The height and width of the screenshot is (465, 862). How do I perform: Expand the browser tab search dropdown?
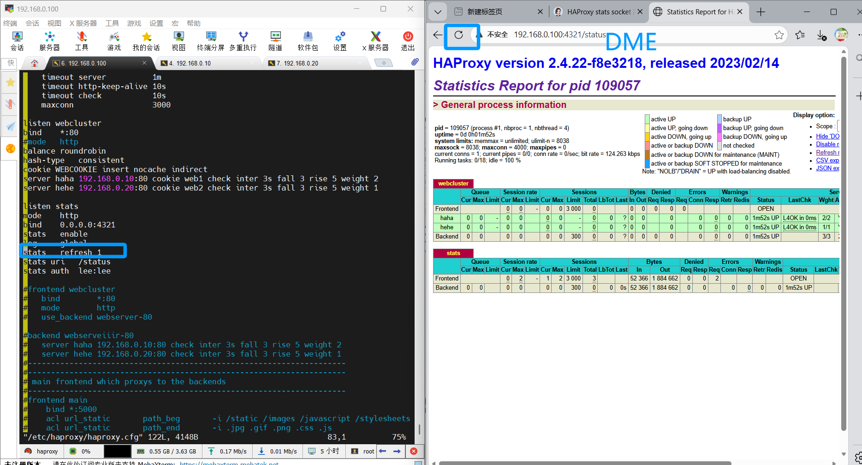coord(438,12)
